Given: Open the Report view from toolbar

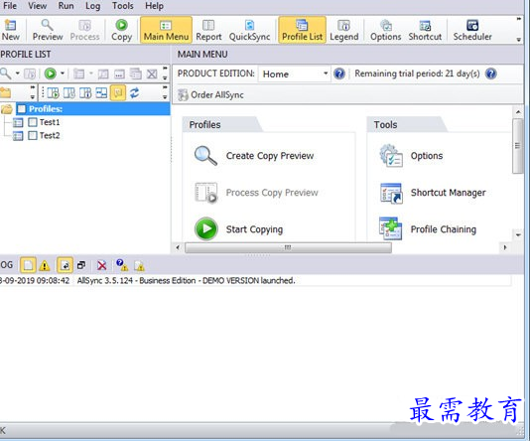Looking at the screenshot, I should (x=208, y=30).
